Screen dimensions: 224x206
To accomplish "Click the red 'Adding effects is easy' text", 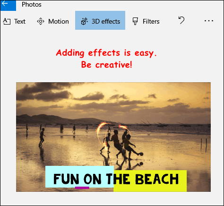I will (106, 53).
